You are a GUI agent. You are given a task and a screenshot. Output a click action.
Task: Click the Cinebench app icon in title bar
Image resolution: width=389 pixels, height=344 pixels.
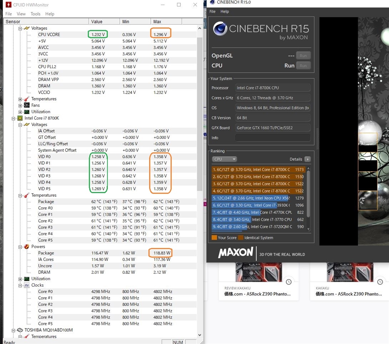click(212, 2)
